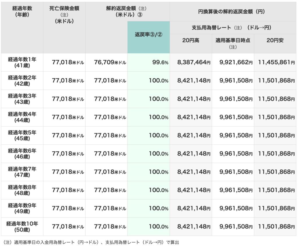Select the 経過年数10年 (50歳) row label

[x=22, y=227]
